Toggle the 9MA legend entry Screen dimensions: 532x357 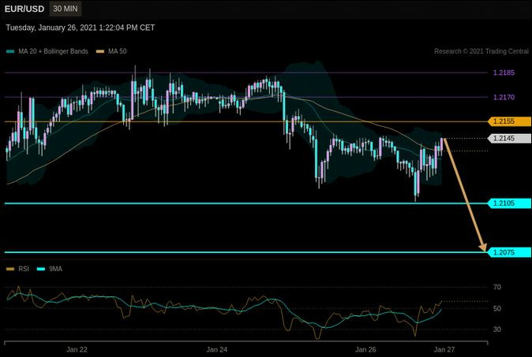click(50, 269)
